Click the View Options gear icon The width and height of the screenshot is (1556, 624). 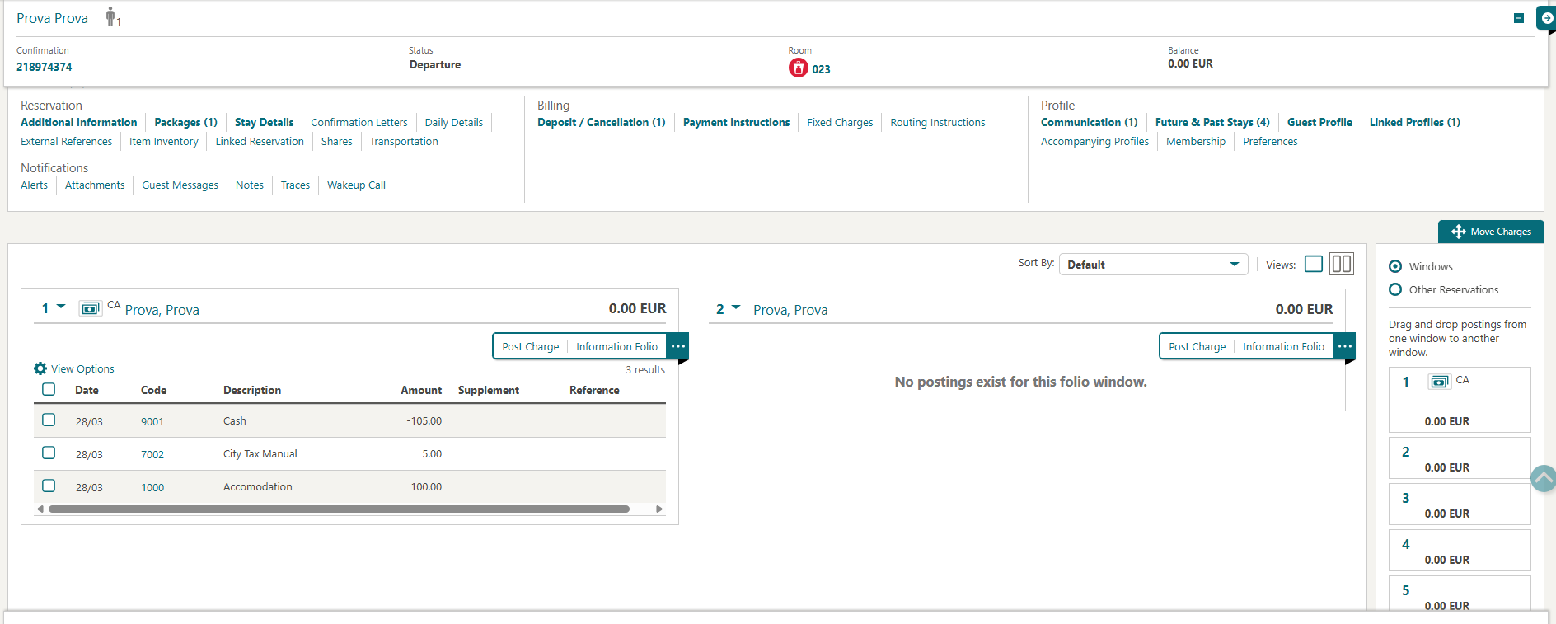coord(40,368)
